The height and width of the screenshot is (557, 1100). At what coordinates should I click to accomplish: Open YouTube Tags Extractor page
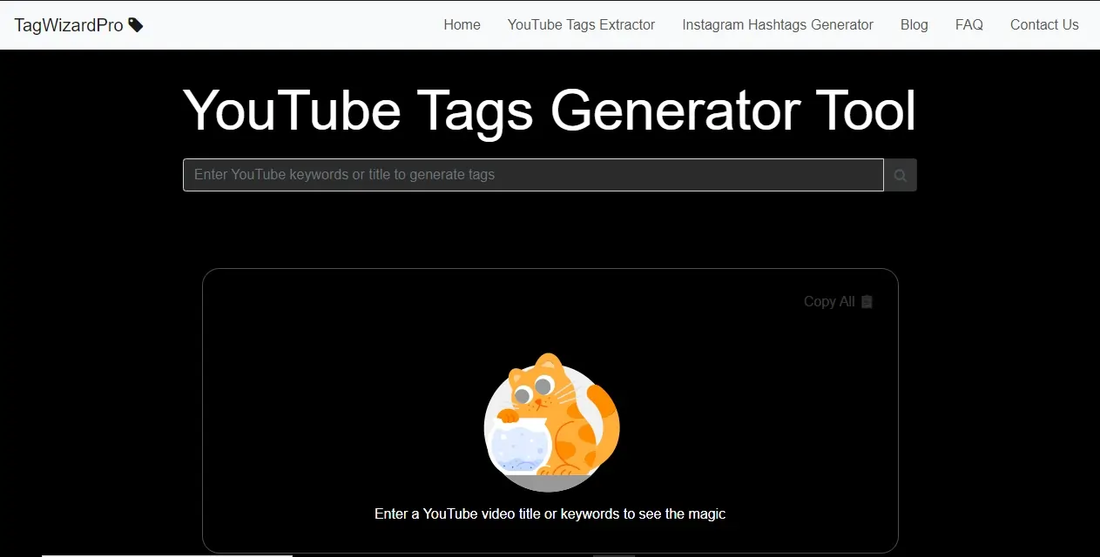(x=581, y=25)
